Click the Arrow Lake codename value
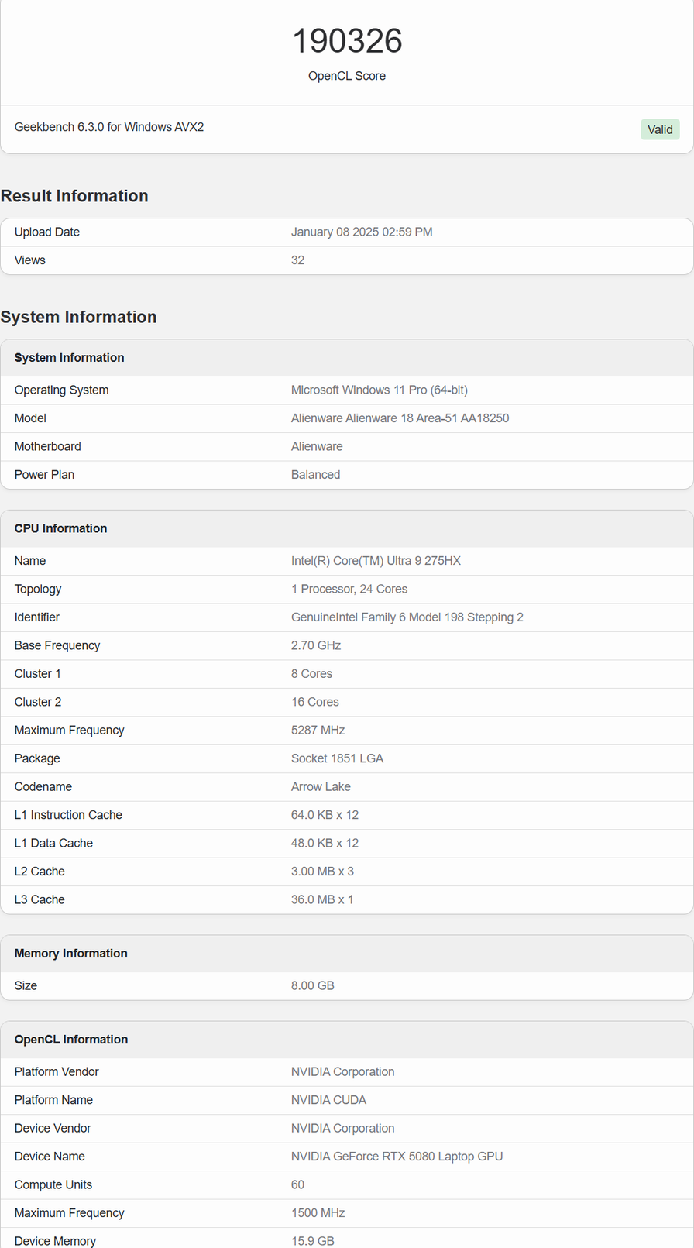Image resolution: width=694 pixels, height=1248 pixels. click(321, 787)
